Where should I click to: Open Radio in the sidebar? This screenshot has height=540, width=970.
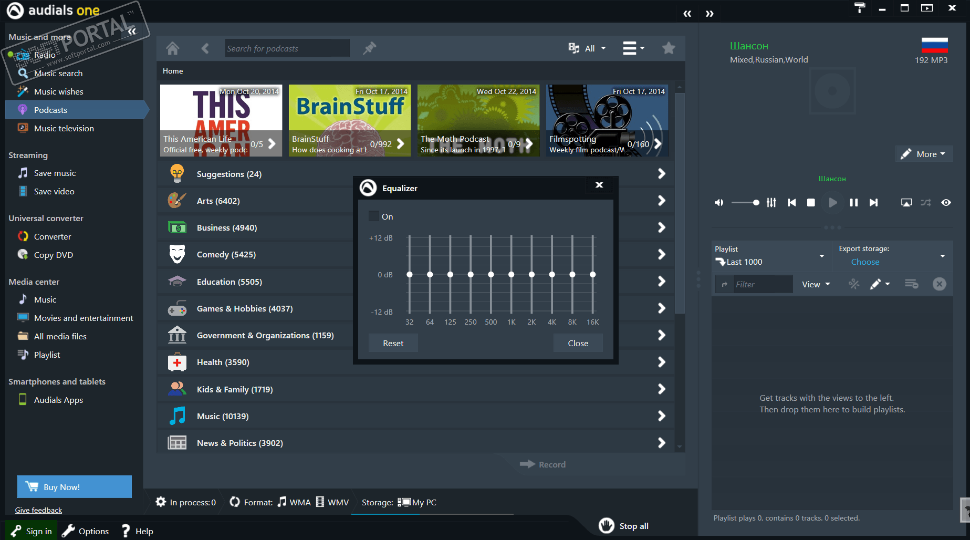pos(45,55)
